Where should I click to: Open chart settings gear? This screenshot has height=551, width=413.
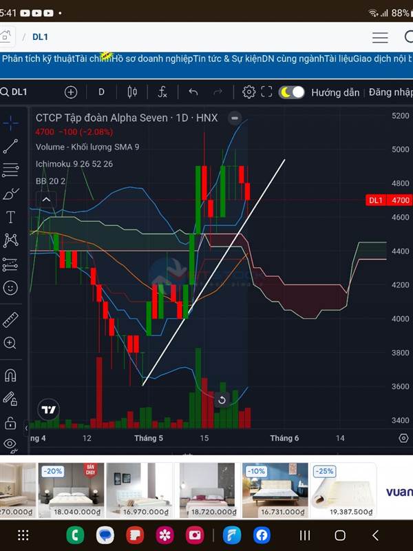(x=248, y=92)
